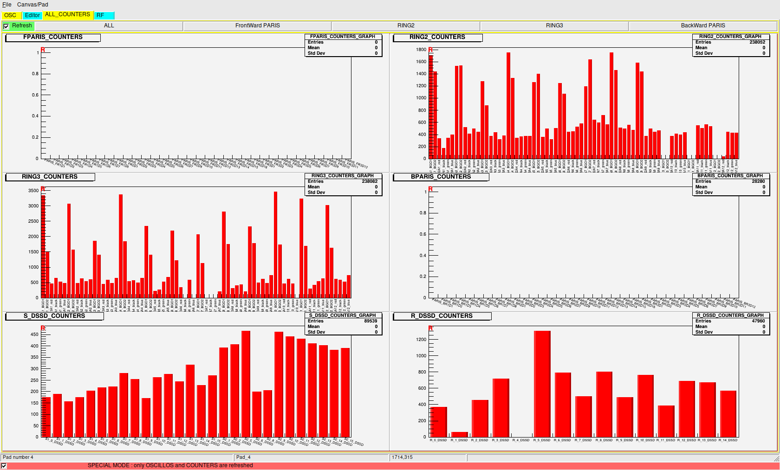Switch to the OSC tab
Image resolution: width=780 pixels, height=470 pixels.
[9, 15]
